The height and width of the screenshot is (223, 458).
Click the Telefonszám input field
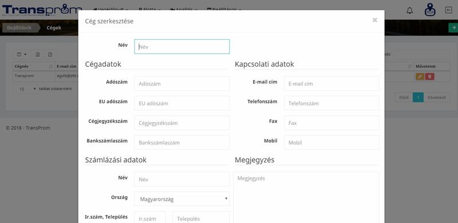click(331, 103)
